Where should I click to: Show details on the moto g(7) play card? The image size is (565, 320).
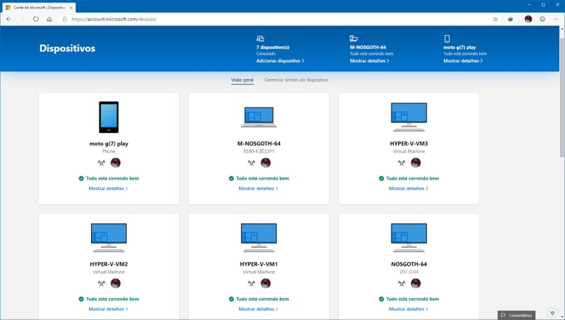[x=108, y=188]
